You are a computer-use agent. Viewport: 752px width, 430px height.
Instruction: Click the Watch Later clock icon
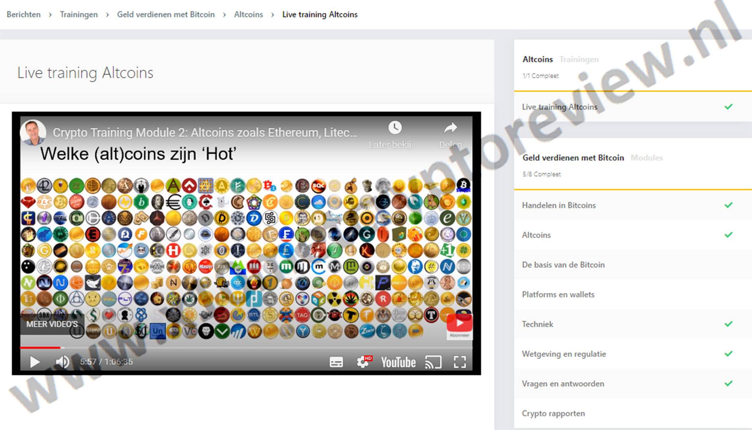pos(395,128)
